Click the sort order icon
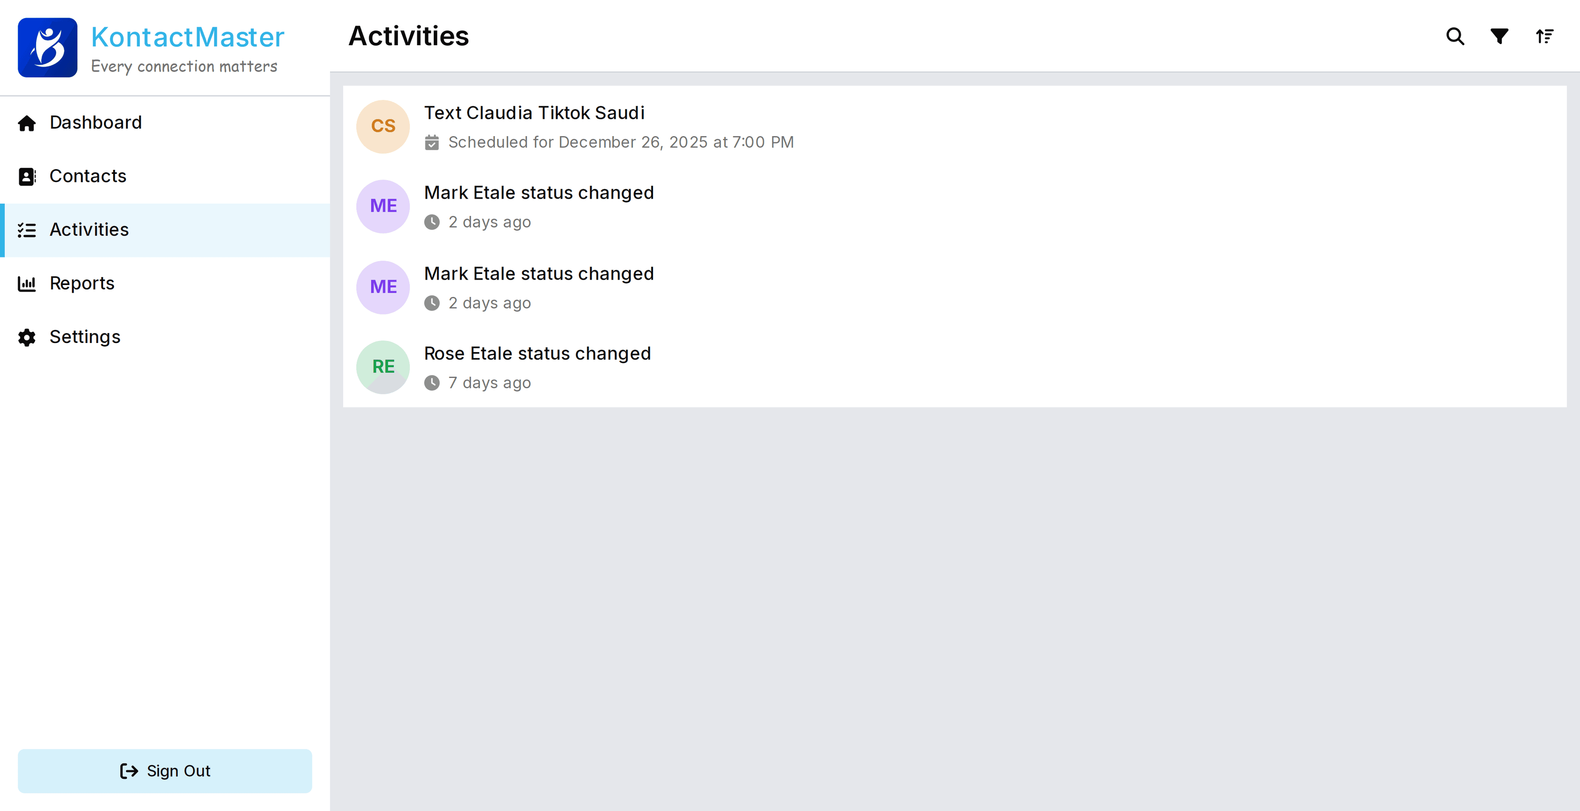 click(1544, 36)
